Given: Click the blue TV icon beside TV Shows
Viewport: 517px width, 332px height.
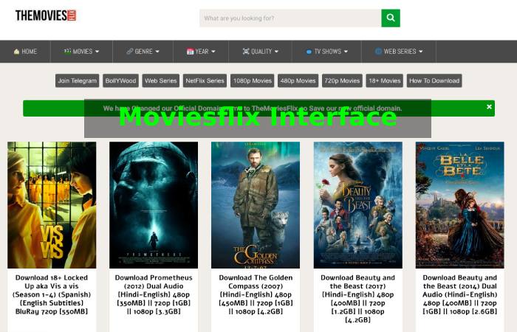Looking at the screenshot, I should click(x=309, y=52).
